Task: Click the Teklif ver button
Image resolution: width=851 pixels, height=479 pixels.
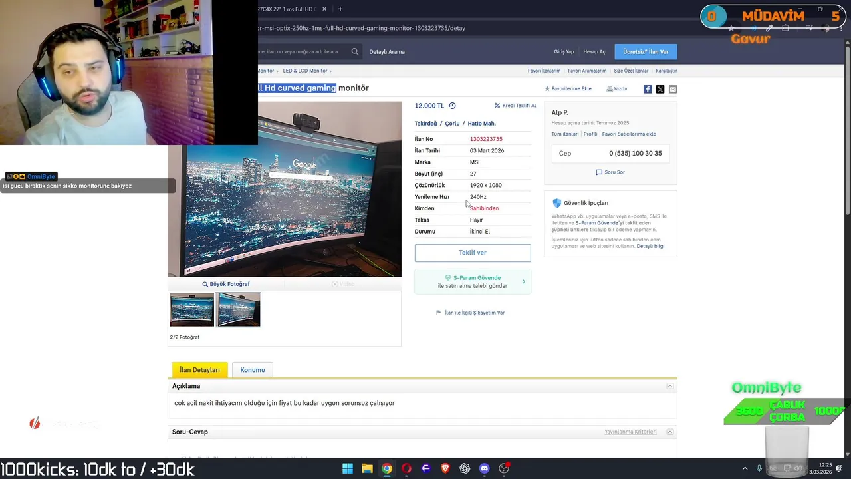Action: coord(473,253)
